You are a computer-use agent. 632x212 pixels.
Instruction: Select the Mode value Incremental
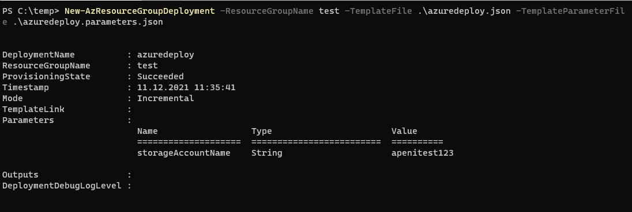click(165, 98)
